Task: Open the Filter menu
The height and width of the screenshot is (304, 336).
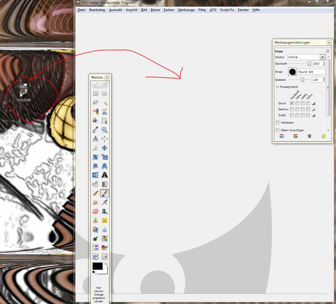Action: pyautogui.click(x=202, y=10)
